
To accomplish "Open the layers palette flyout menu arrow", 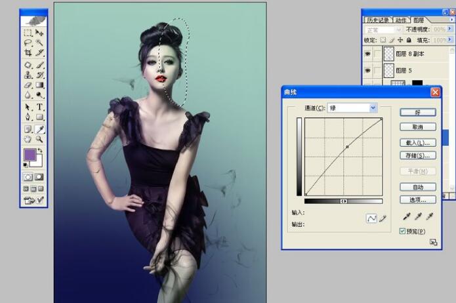I will point(451,20).
